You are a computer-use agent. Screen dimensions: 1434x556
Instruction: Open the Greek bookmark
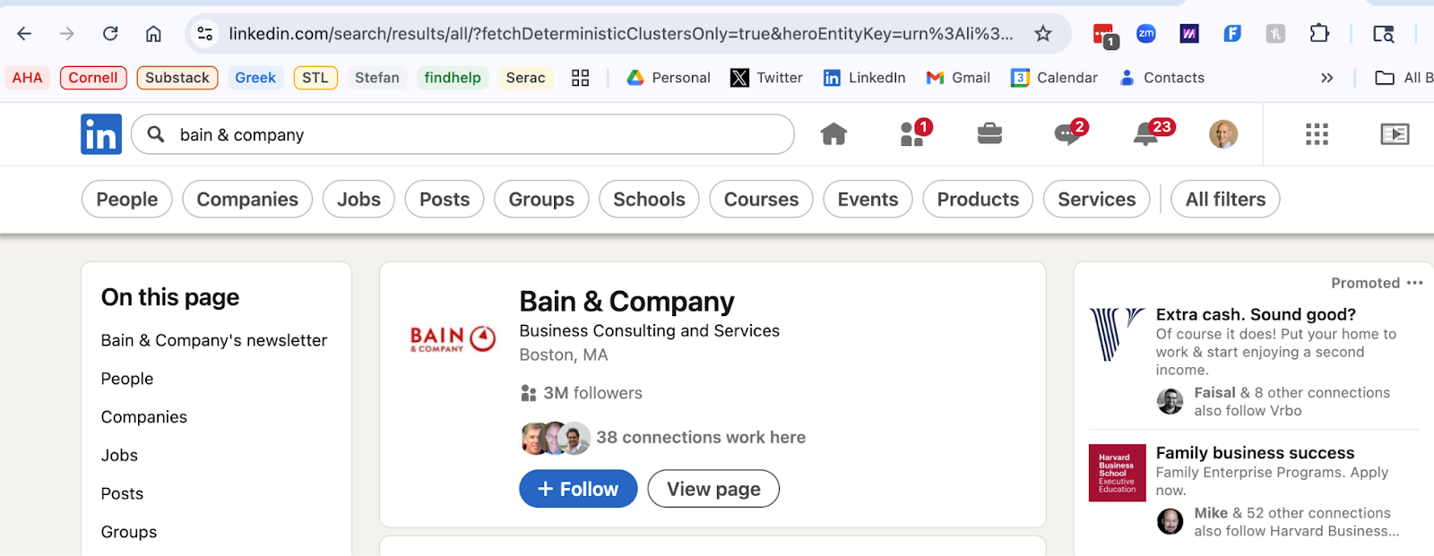tap(255, 78)
